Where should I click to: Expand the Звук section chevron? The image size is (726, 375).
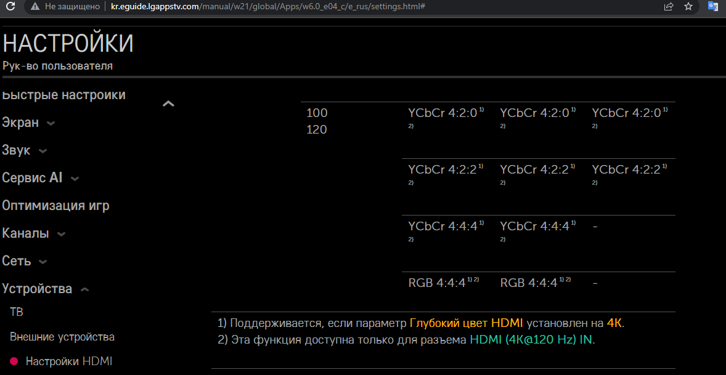43,151
